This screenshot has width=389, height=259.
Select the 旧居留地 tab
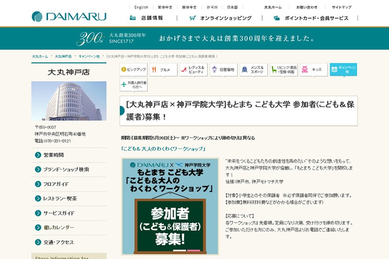pos(224,70)
